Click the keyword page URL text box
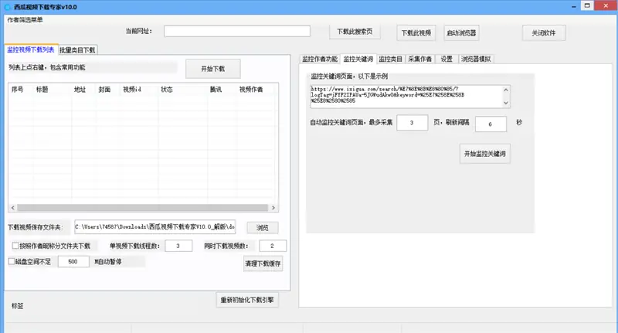 coord(406,96)
